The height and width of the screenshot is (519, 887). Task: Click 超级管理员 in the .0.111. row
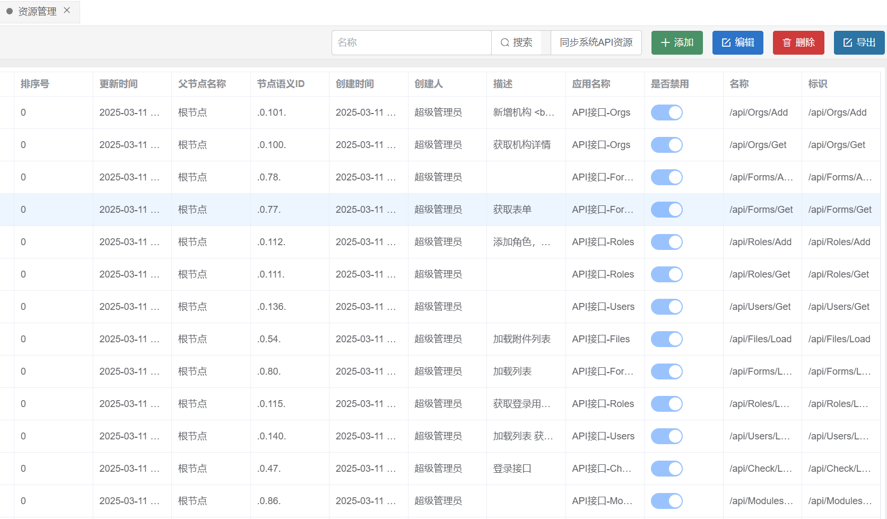[438, 274]
